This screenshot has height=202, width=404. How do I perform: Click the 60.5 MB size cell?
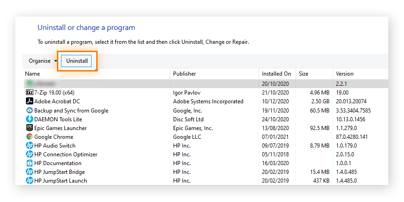(319, 110)
